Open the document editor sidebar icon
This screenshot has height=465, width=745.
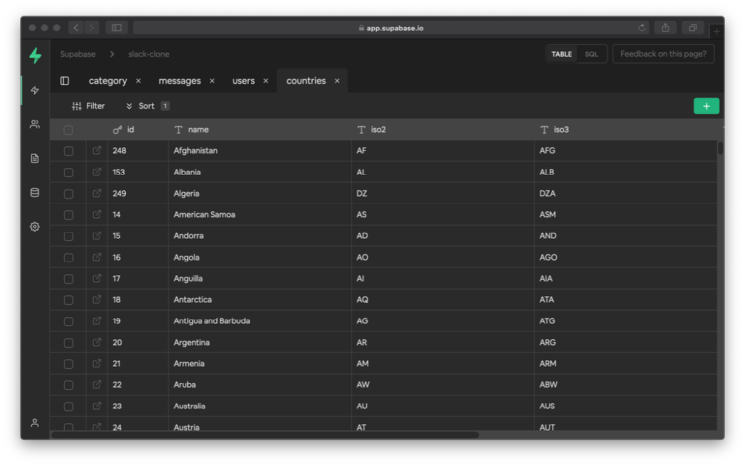tap(35, 158)
